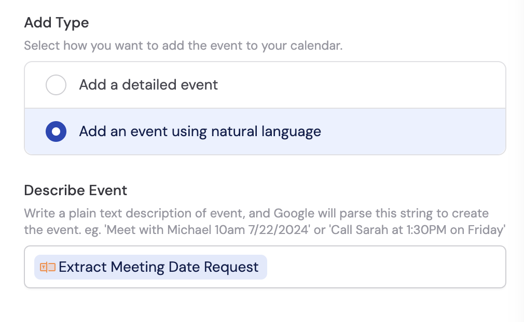Click the highlighted natural language option row

265,131
